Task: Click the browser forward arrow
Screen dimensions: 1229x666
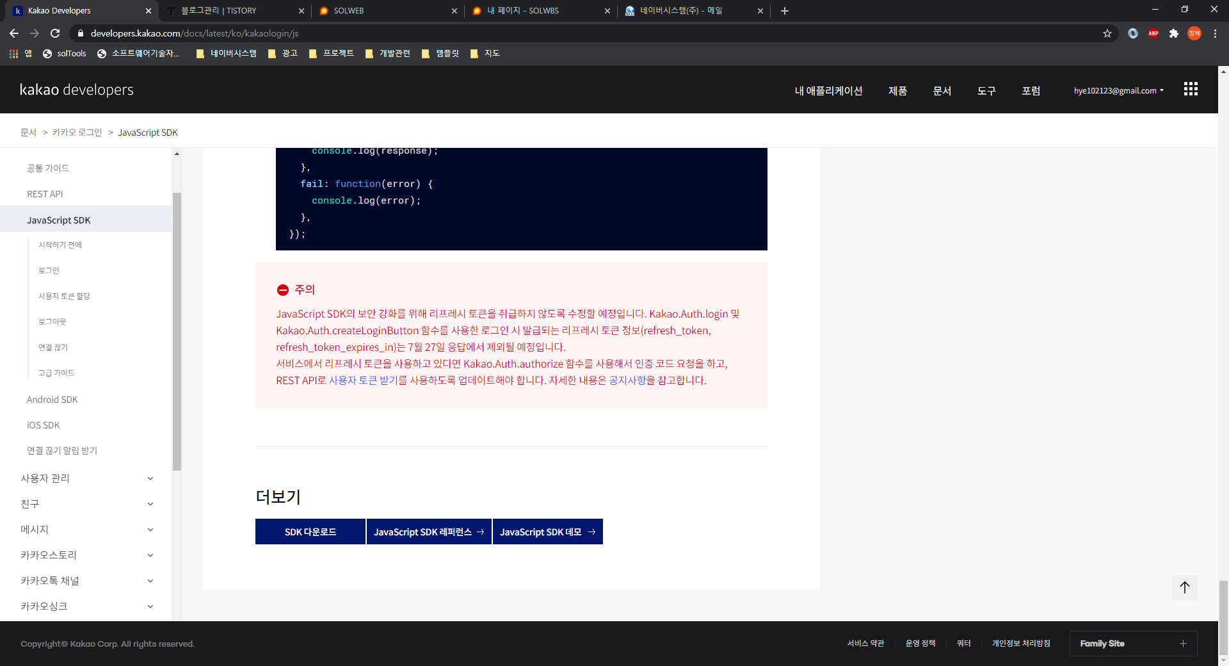Action: tap(35, 33)
